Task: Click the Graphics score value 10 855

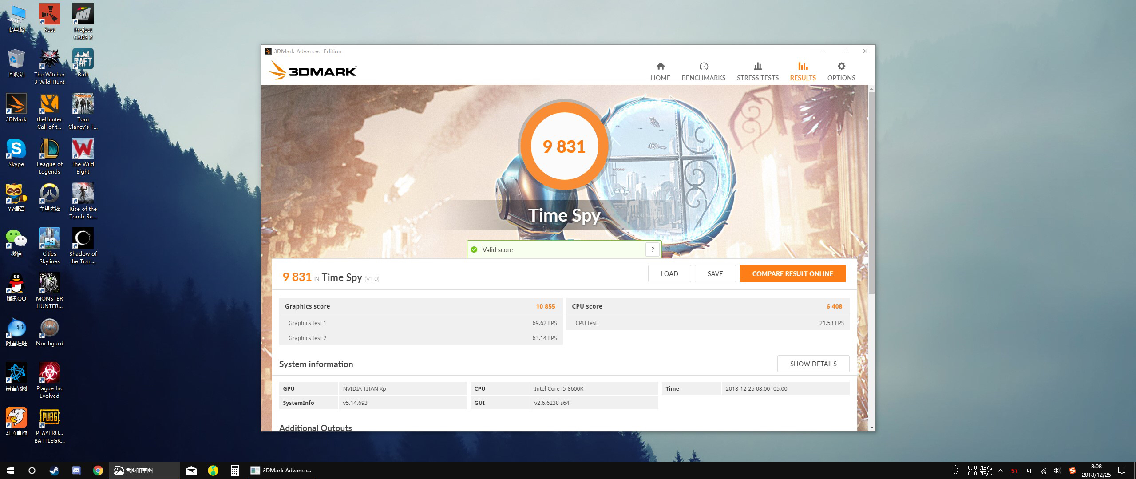Action: [x=545, y=306]
